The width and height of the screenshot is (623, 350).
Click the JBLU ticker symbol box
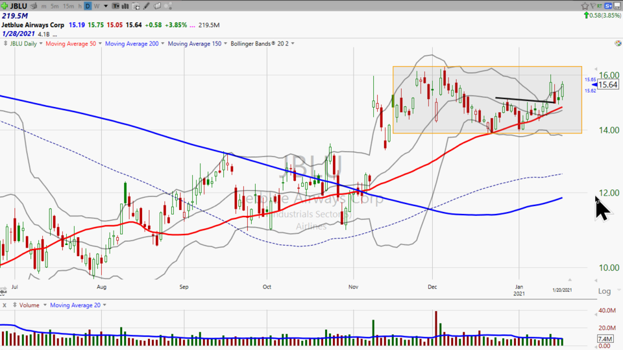coord(19,6)
